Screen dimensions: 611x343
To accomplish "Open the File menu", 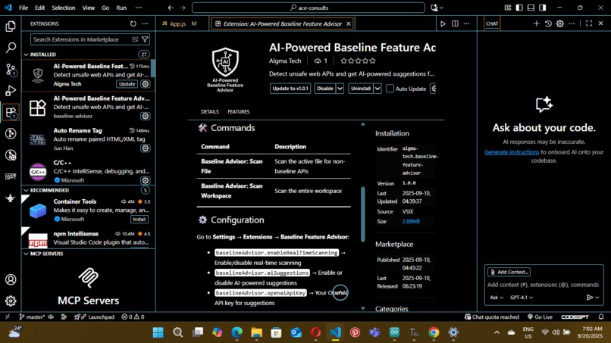I will 23,8.
